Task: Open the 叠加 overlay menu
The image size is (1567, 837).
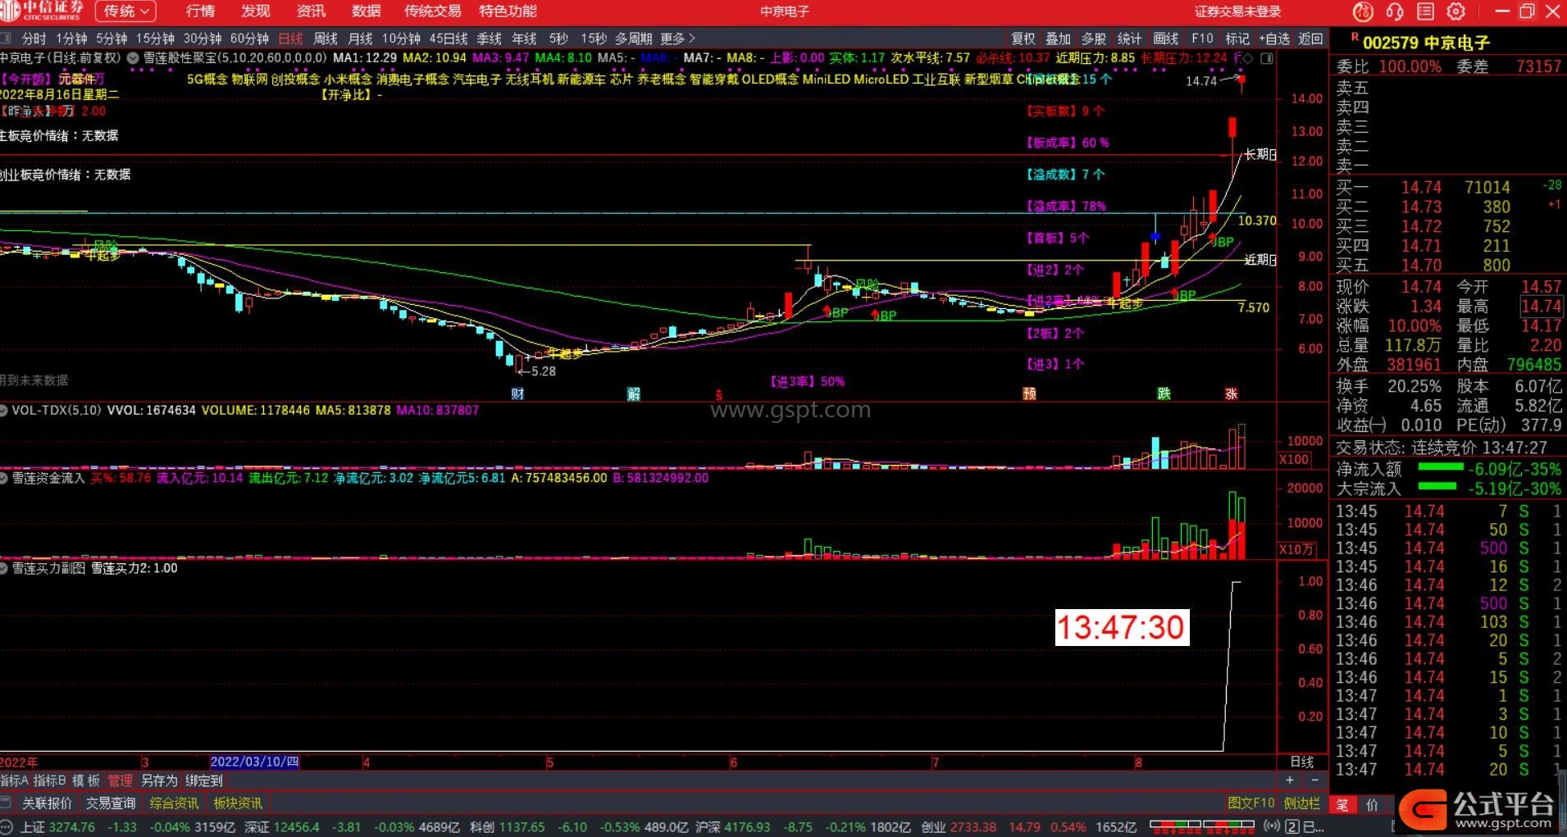Action: coord(1058,39)
